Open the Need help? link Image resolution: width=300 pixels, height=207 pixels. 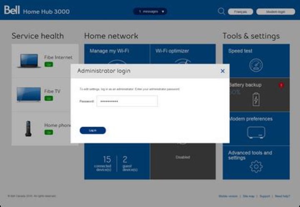pos(282,196)
